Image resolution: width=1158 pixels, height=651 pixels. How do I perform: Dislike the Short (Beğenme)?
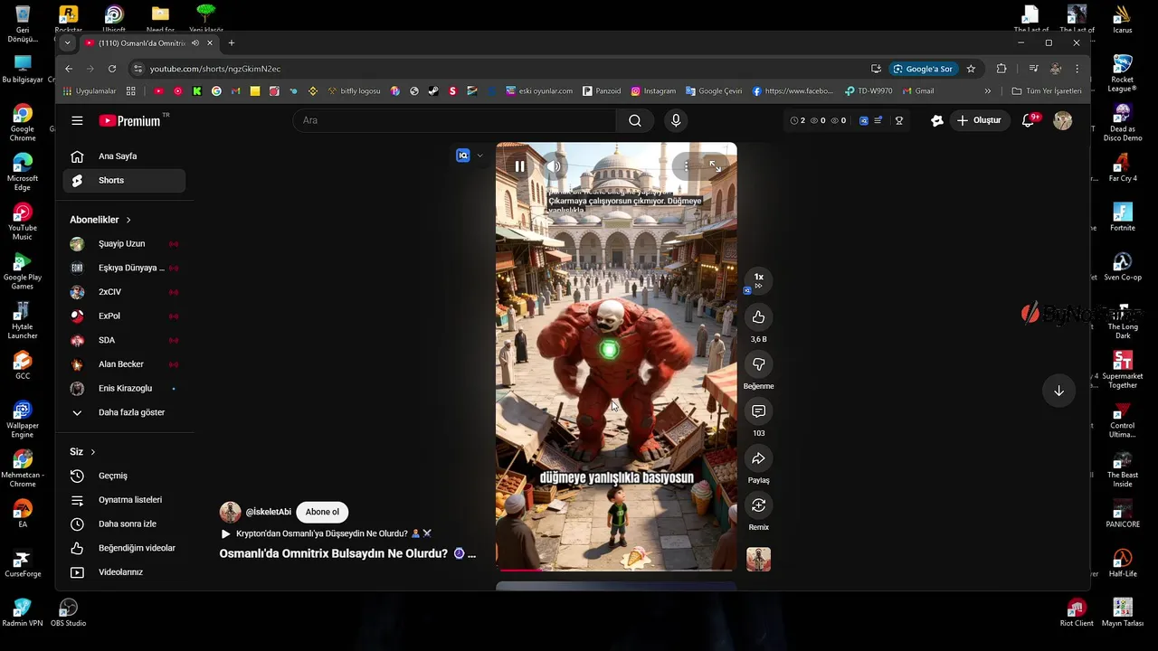(758, 364)
